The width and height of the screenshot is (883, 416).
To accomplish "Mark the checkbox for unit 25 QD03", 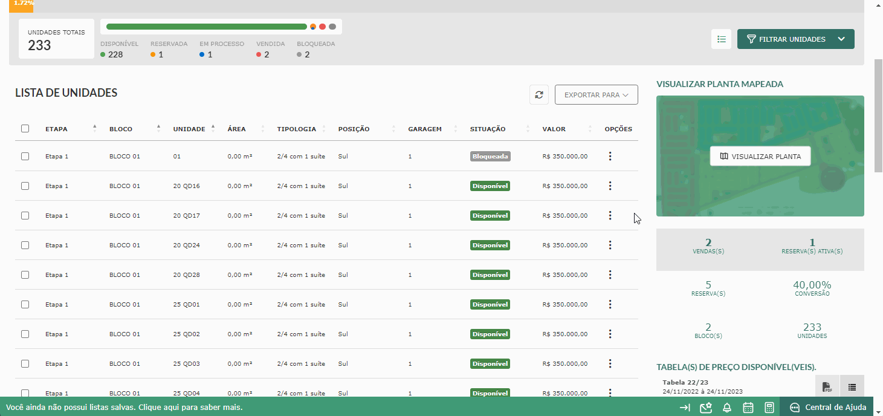I will (x=25, y=363).
